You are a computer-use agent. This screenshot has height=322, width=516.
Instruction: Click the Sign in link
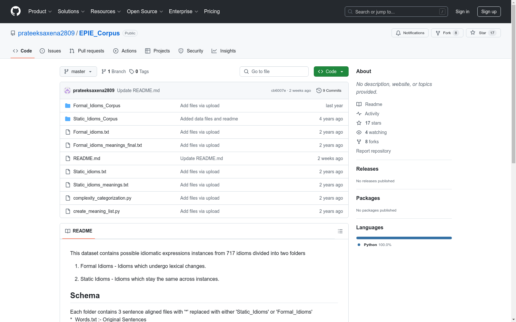click(x=462, y=12)
